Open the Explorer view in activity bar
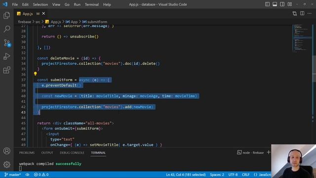 click(6, 15)
